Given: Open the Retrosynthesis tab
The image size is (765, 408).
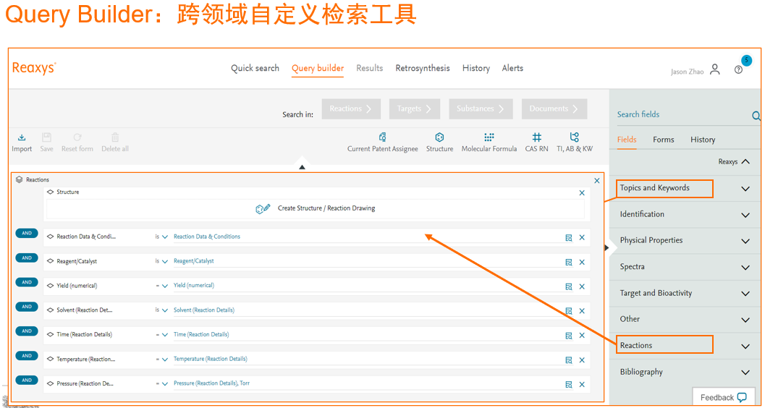Looking at the screenshot, I should pos(423,68).
